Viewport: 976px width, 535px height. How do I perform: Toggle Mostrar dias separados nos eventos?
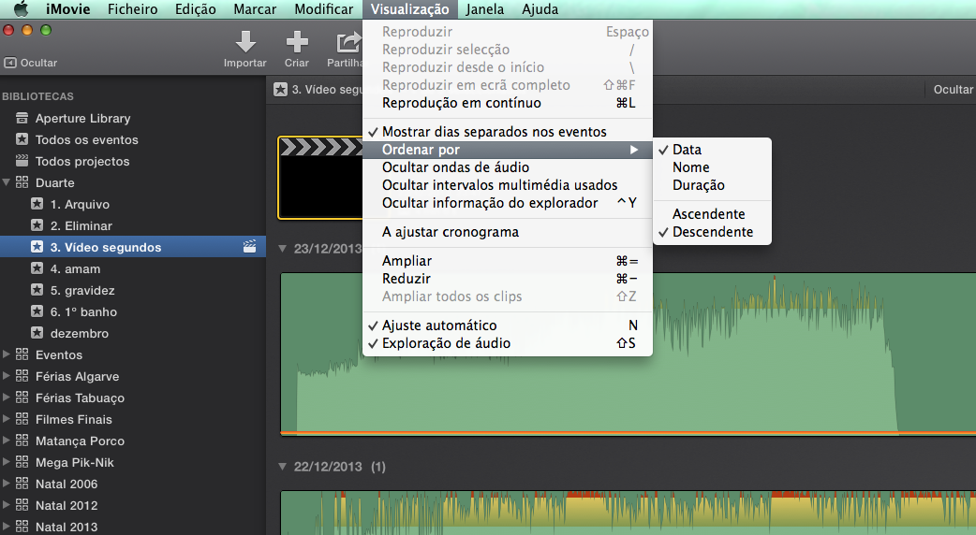tap(508, 132)
